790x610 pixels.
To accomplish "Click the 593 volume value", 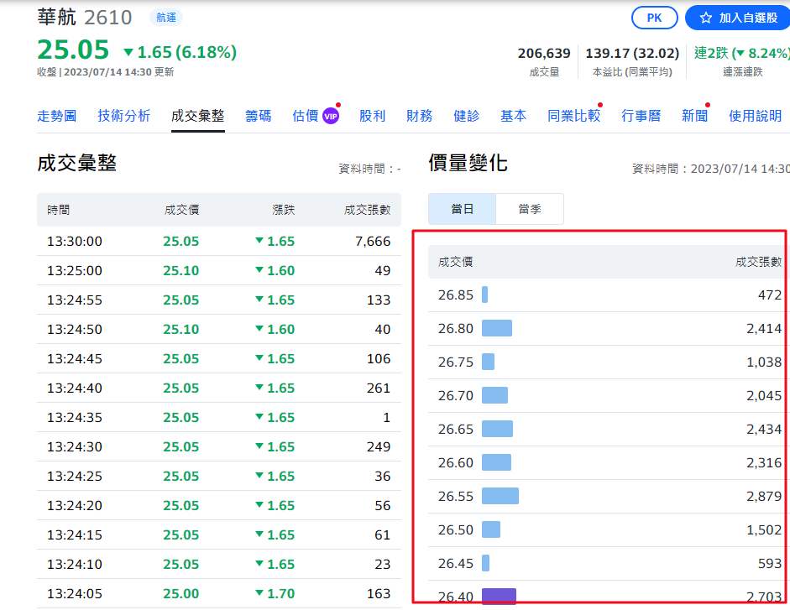I will click(770, 564).
